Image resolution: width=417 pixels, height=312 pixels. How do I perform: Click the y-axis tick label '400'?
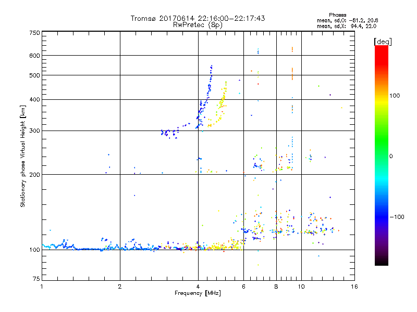[x=34, y=99]
